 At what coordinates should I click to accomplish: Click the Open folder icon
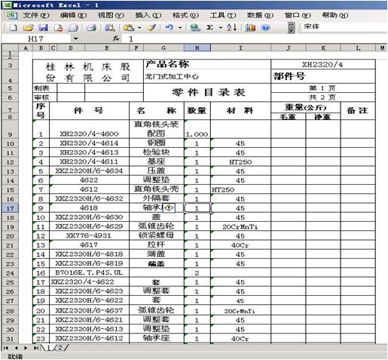tap(29, 27)
